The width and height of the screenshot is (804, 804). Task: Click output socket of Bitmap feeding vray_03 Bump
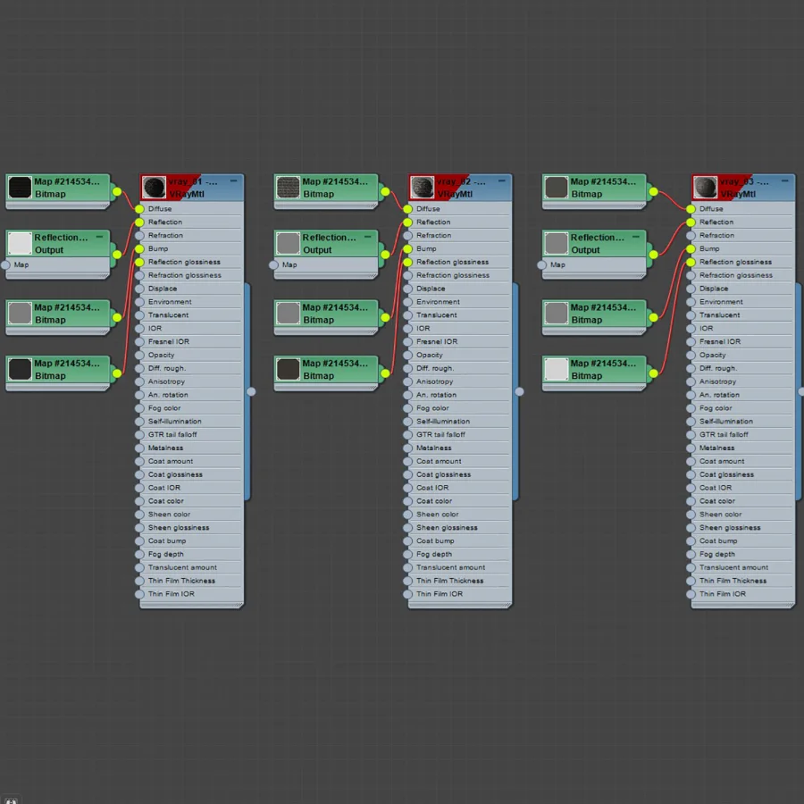point(653,317)
